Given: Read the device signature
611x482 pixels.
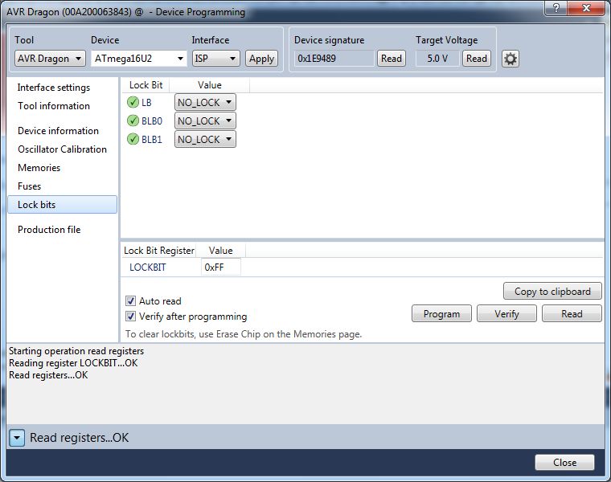Looking at the screenshot, I should 392,59.
